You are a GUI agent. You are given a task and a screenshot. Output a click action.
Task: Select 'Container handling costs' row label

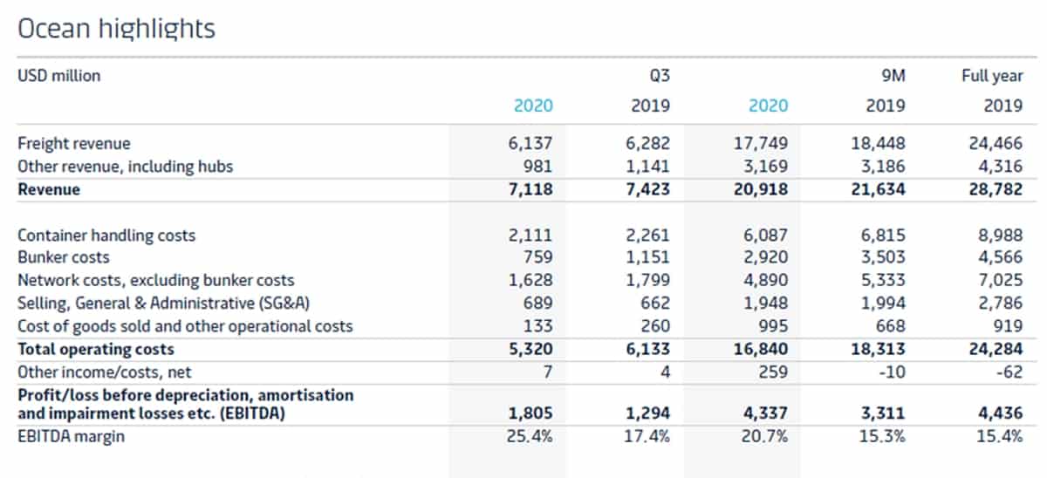coord(106,236)
